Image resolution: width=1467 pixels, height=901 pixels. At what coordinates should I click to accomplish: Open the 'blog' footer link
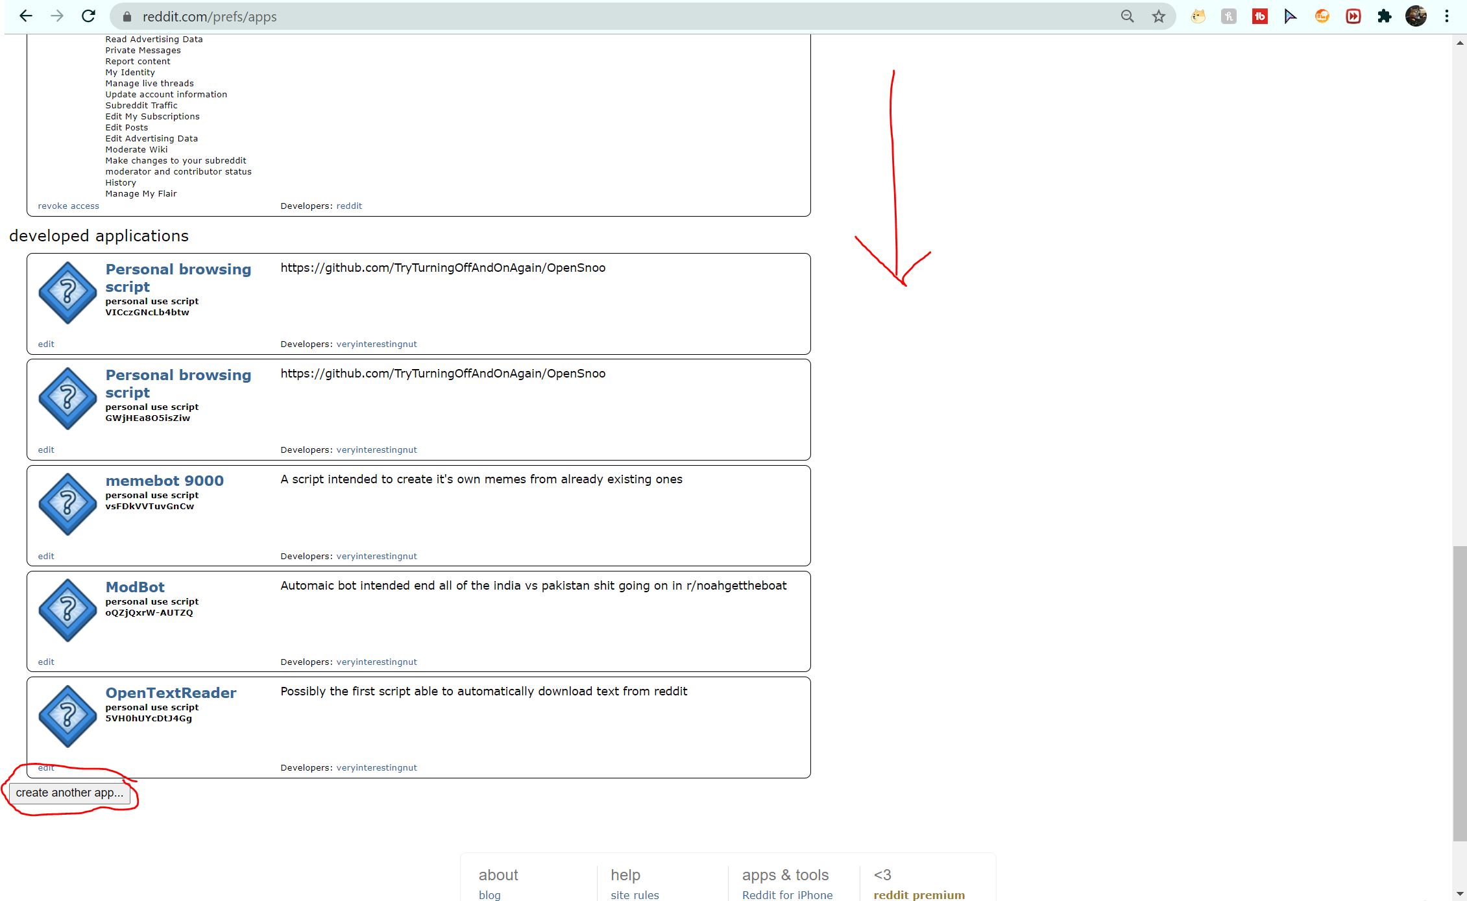(x=490, y=895)
